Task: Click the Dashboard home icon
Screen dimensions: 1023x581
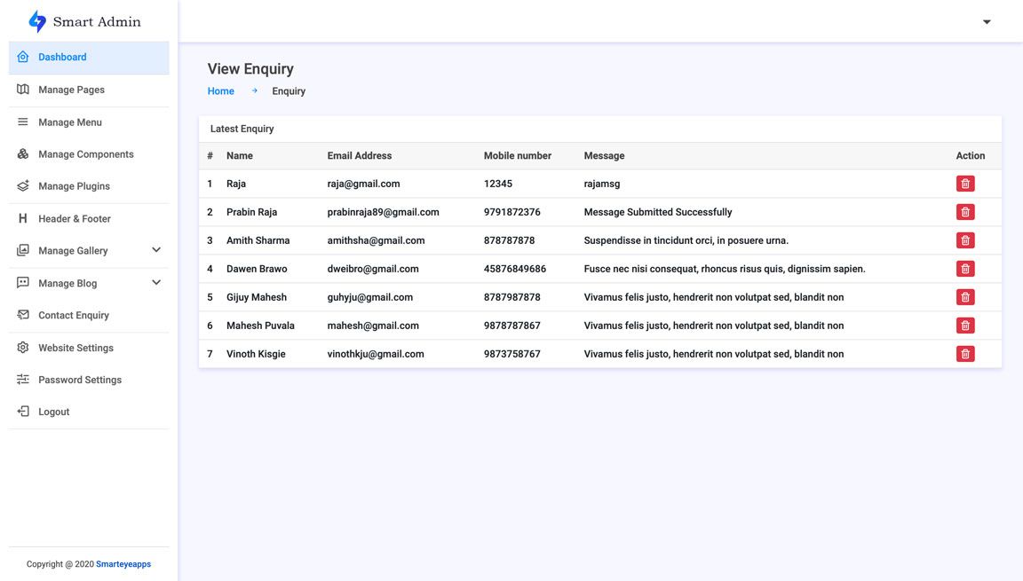Action: pos(23,57)
